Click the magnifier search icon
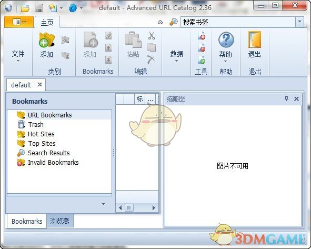This screenshot has height=249, width=311. click(x=174, y=22)
